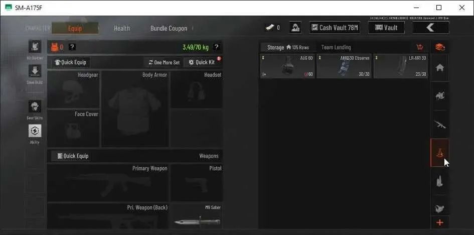Image resolution: width=474 pixels, height=235 pixels.
Task: Click the red cart sort icon in Storage
Action: click(x=420, y=47)
